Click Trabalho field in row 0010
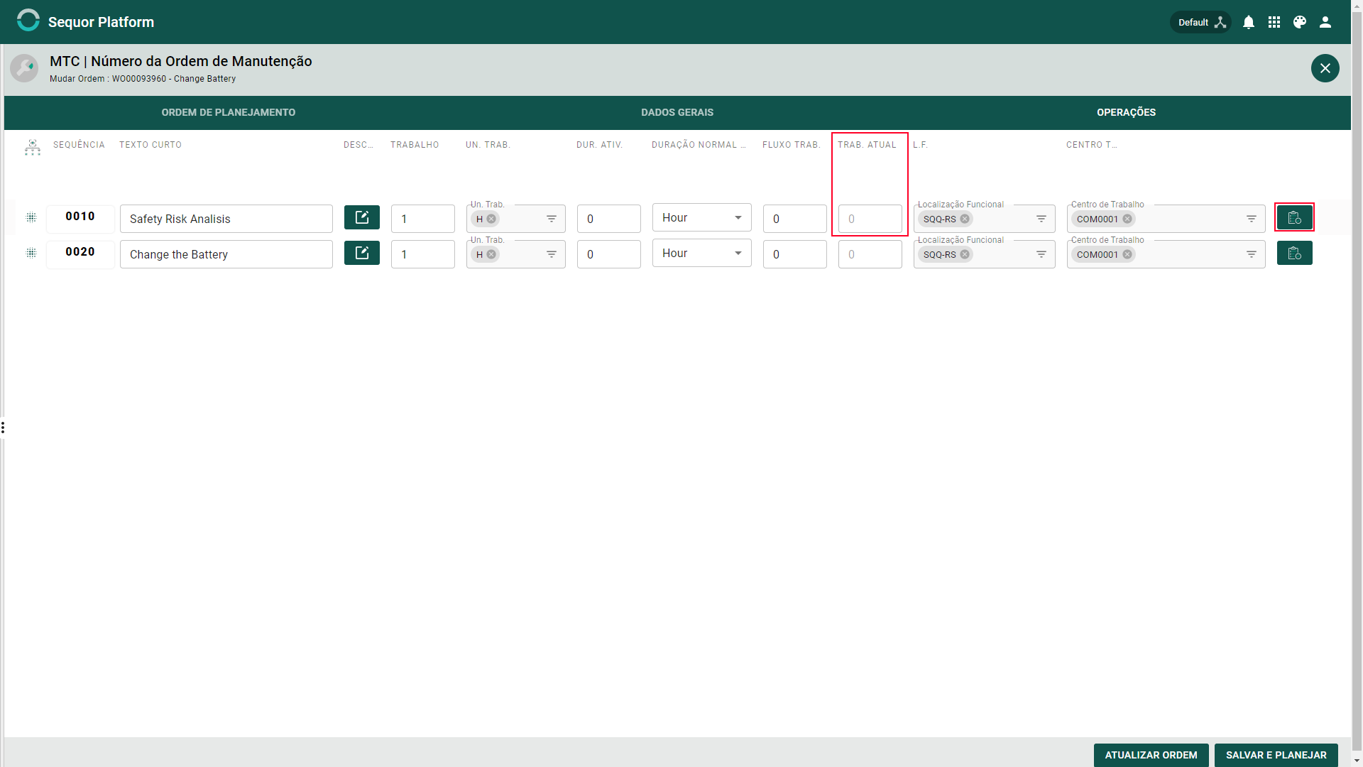 click(x=423, y=219)
